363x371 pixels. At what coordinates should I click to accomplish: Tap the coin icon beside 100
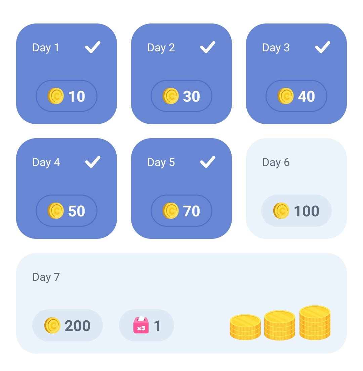pyautogui.click(x=281, y=211)
